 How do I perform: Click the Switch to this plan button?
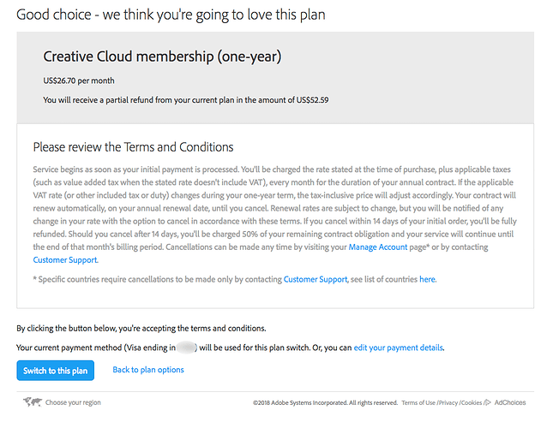tap(55, 371)
